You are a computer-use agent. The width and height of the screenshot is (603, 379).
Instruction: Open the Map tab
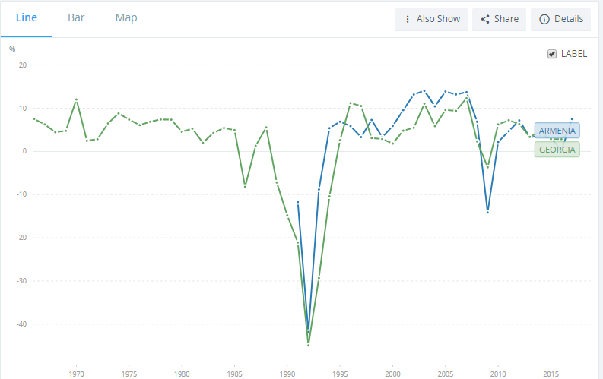point(126,17)
